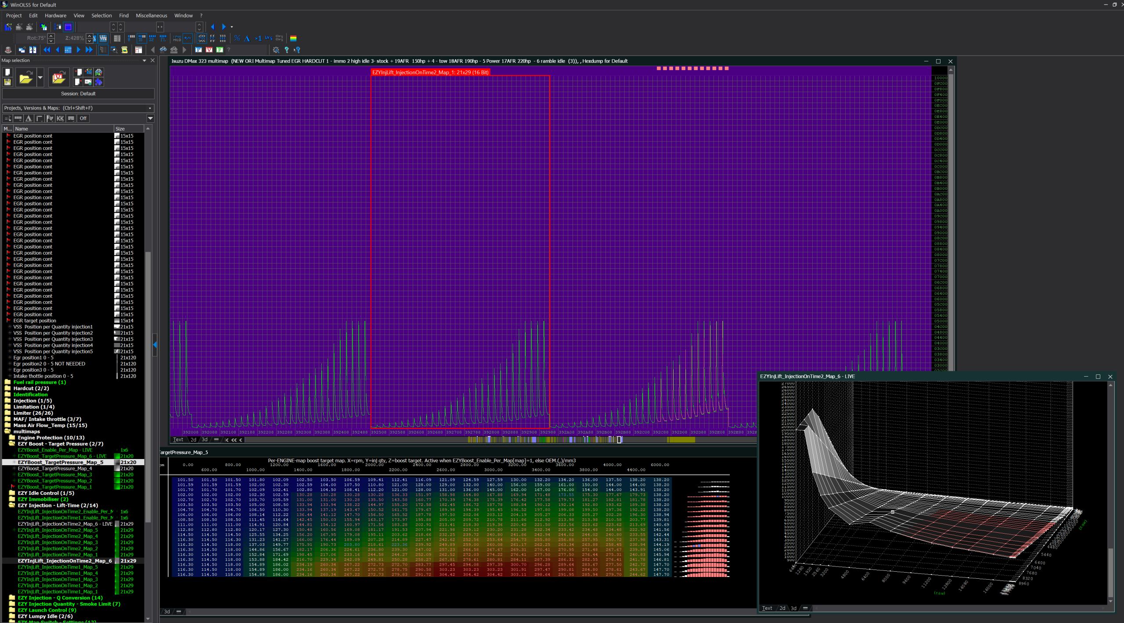
Task: Click the Size column header
Action: tap(129, 129)
